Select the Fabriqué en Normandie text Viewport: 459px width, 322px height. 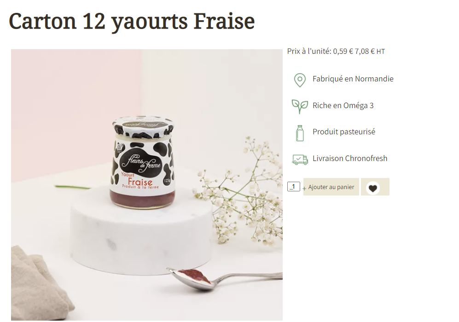coord(353,79)
